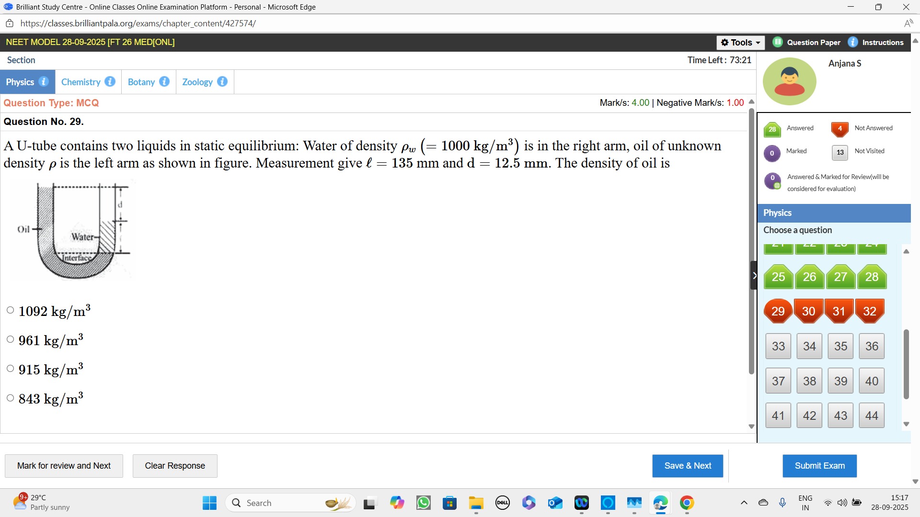Image resolution: width=920 pixels, height=517 pixels.
Task: Open the Question Paper icon
Action: pyautogui.click(x=778, y=42)
